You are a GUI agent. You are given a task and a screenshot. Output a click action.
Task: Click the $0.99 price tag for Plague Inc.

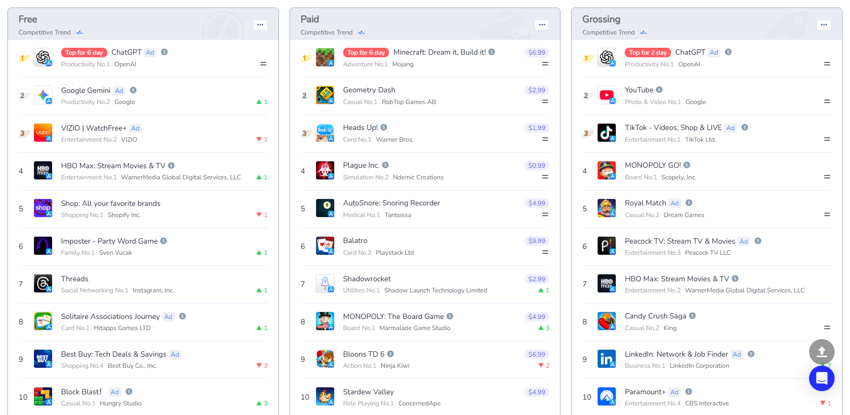537,166
